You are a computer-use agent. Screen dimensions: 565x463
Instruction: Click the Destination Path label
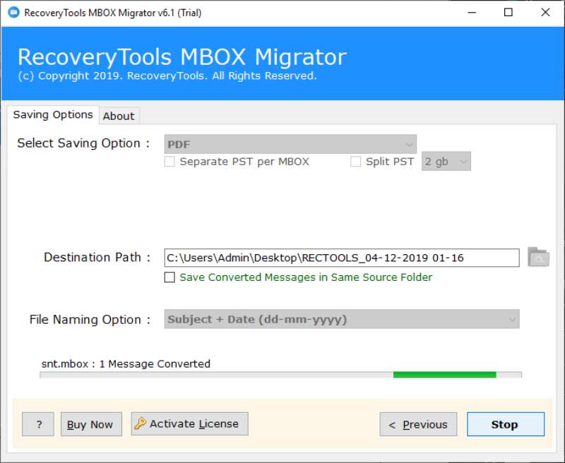coord(97,258)
